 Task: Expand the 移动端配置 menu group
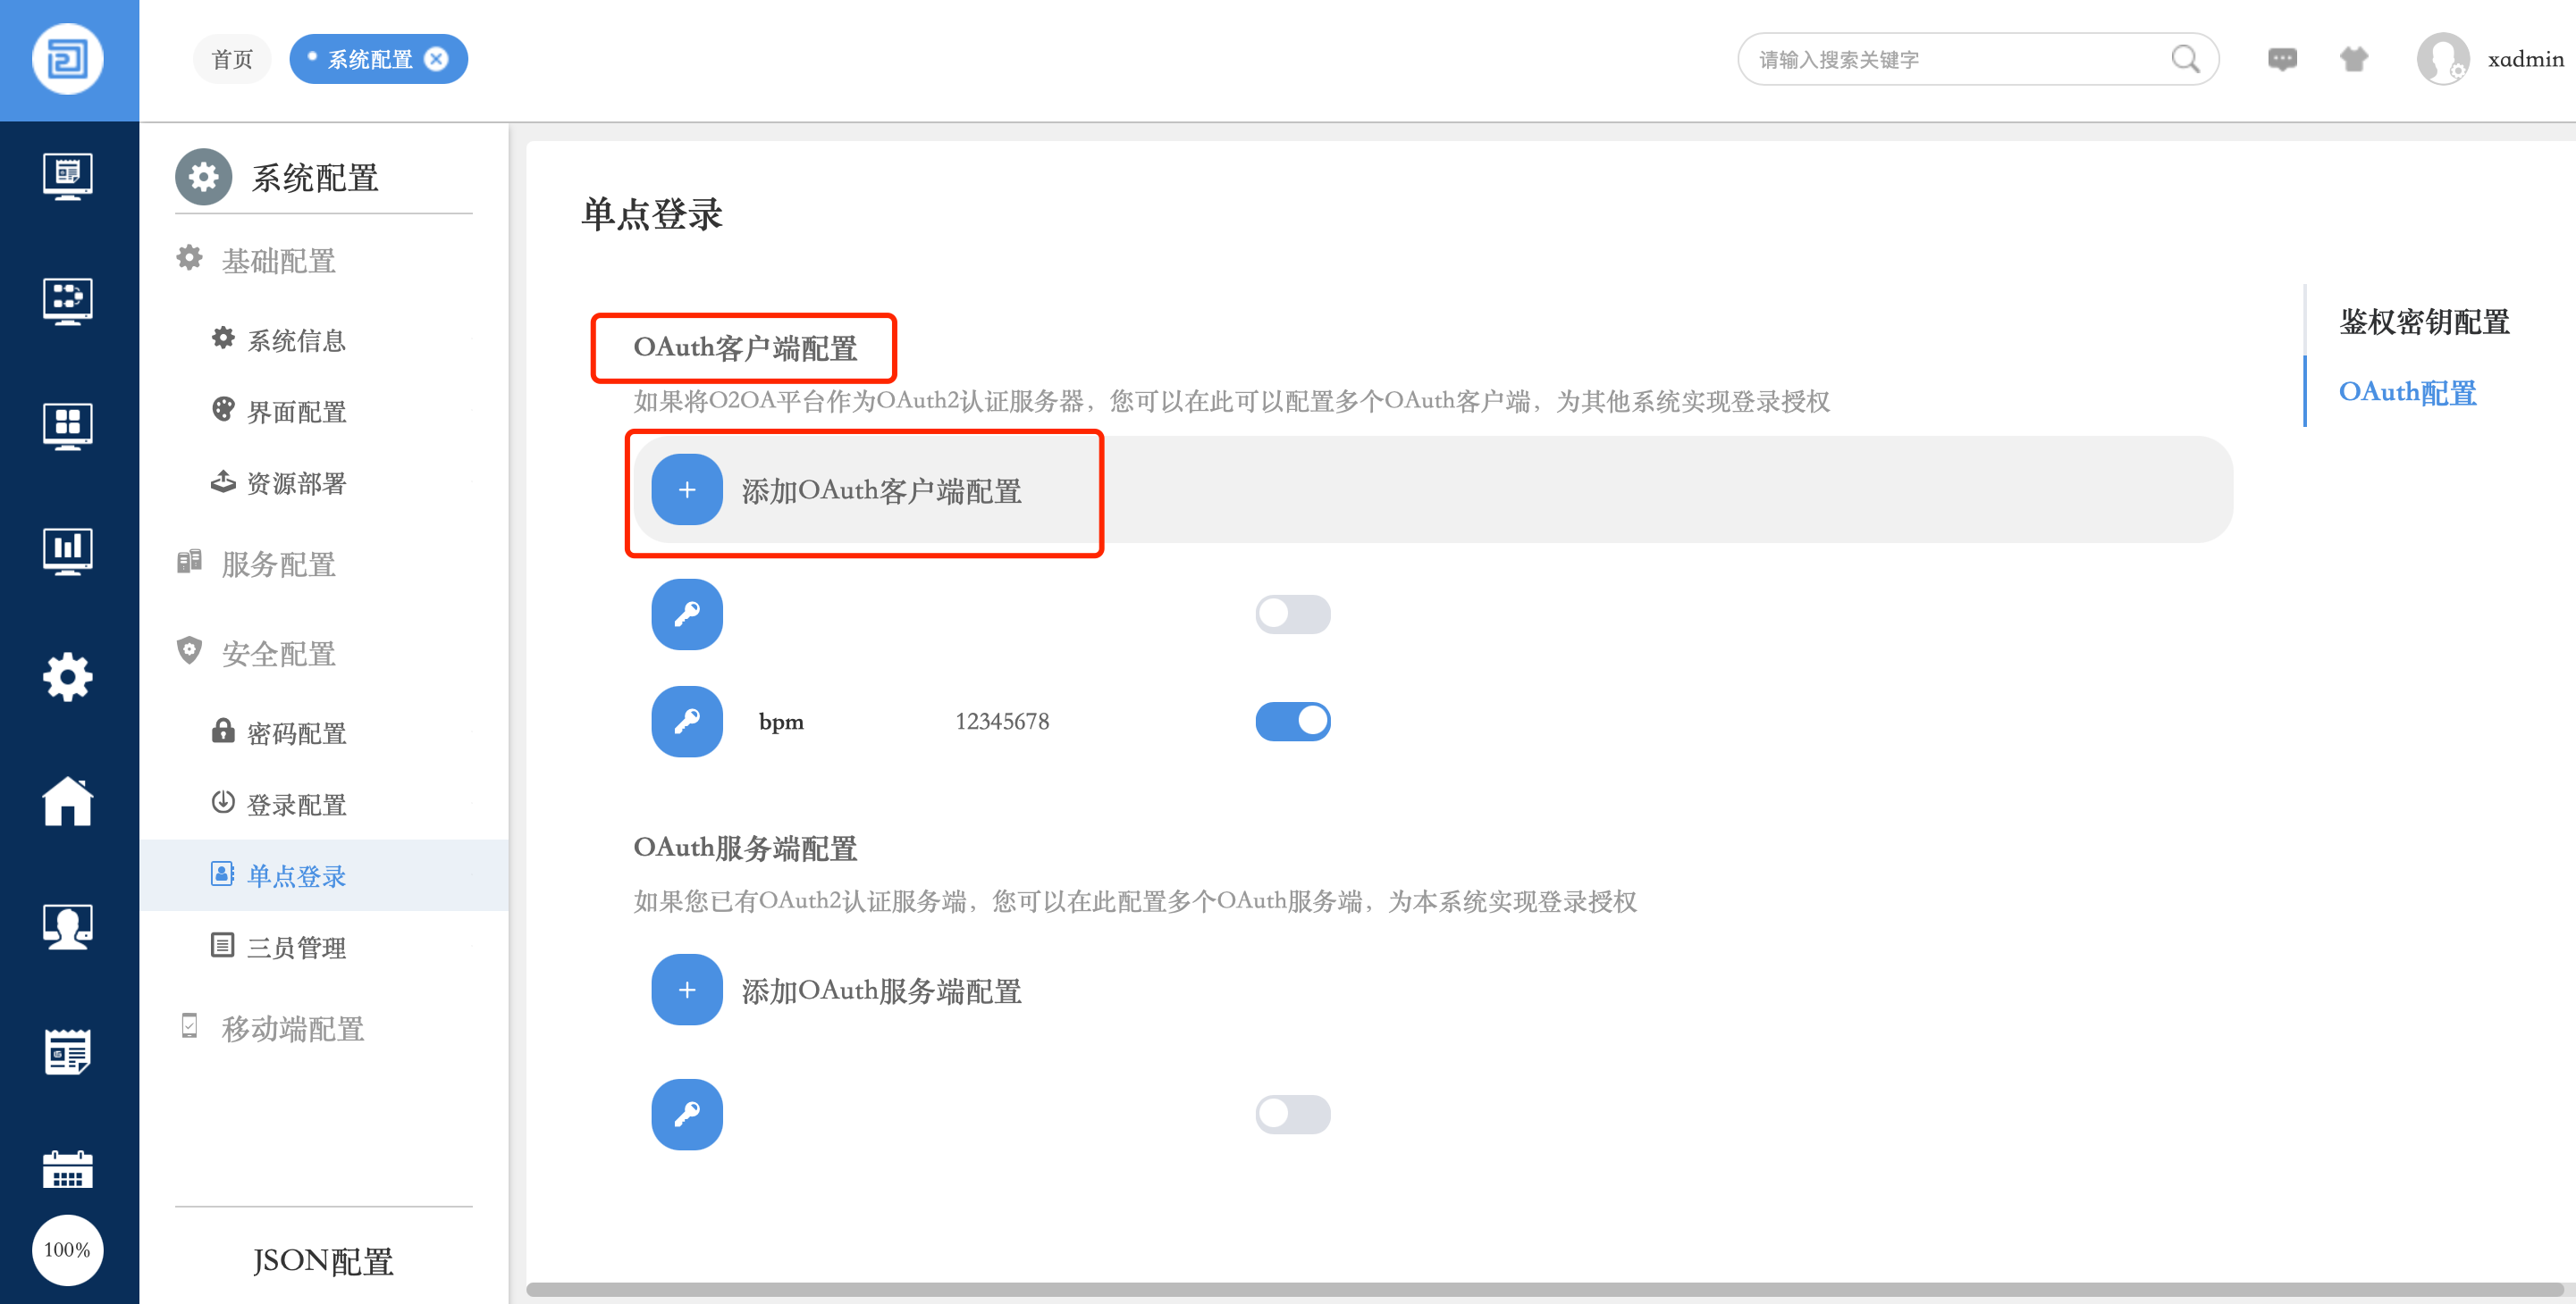[292, 1028]
